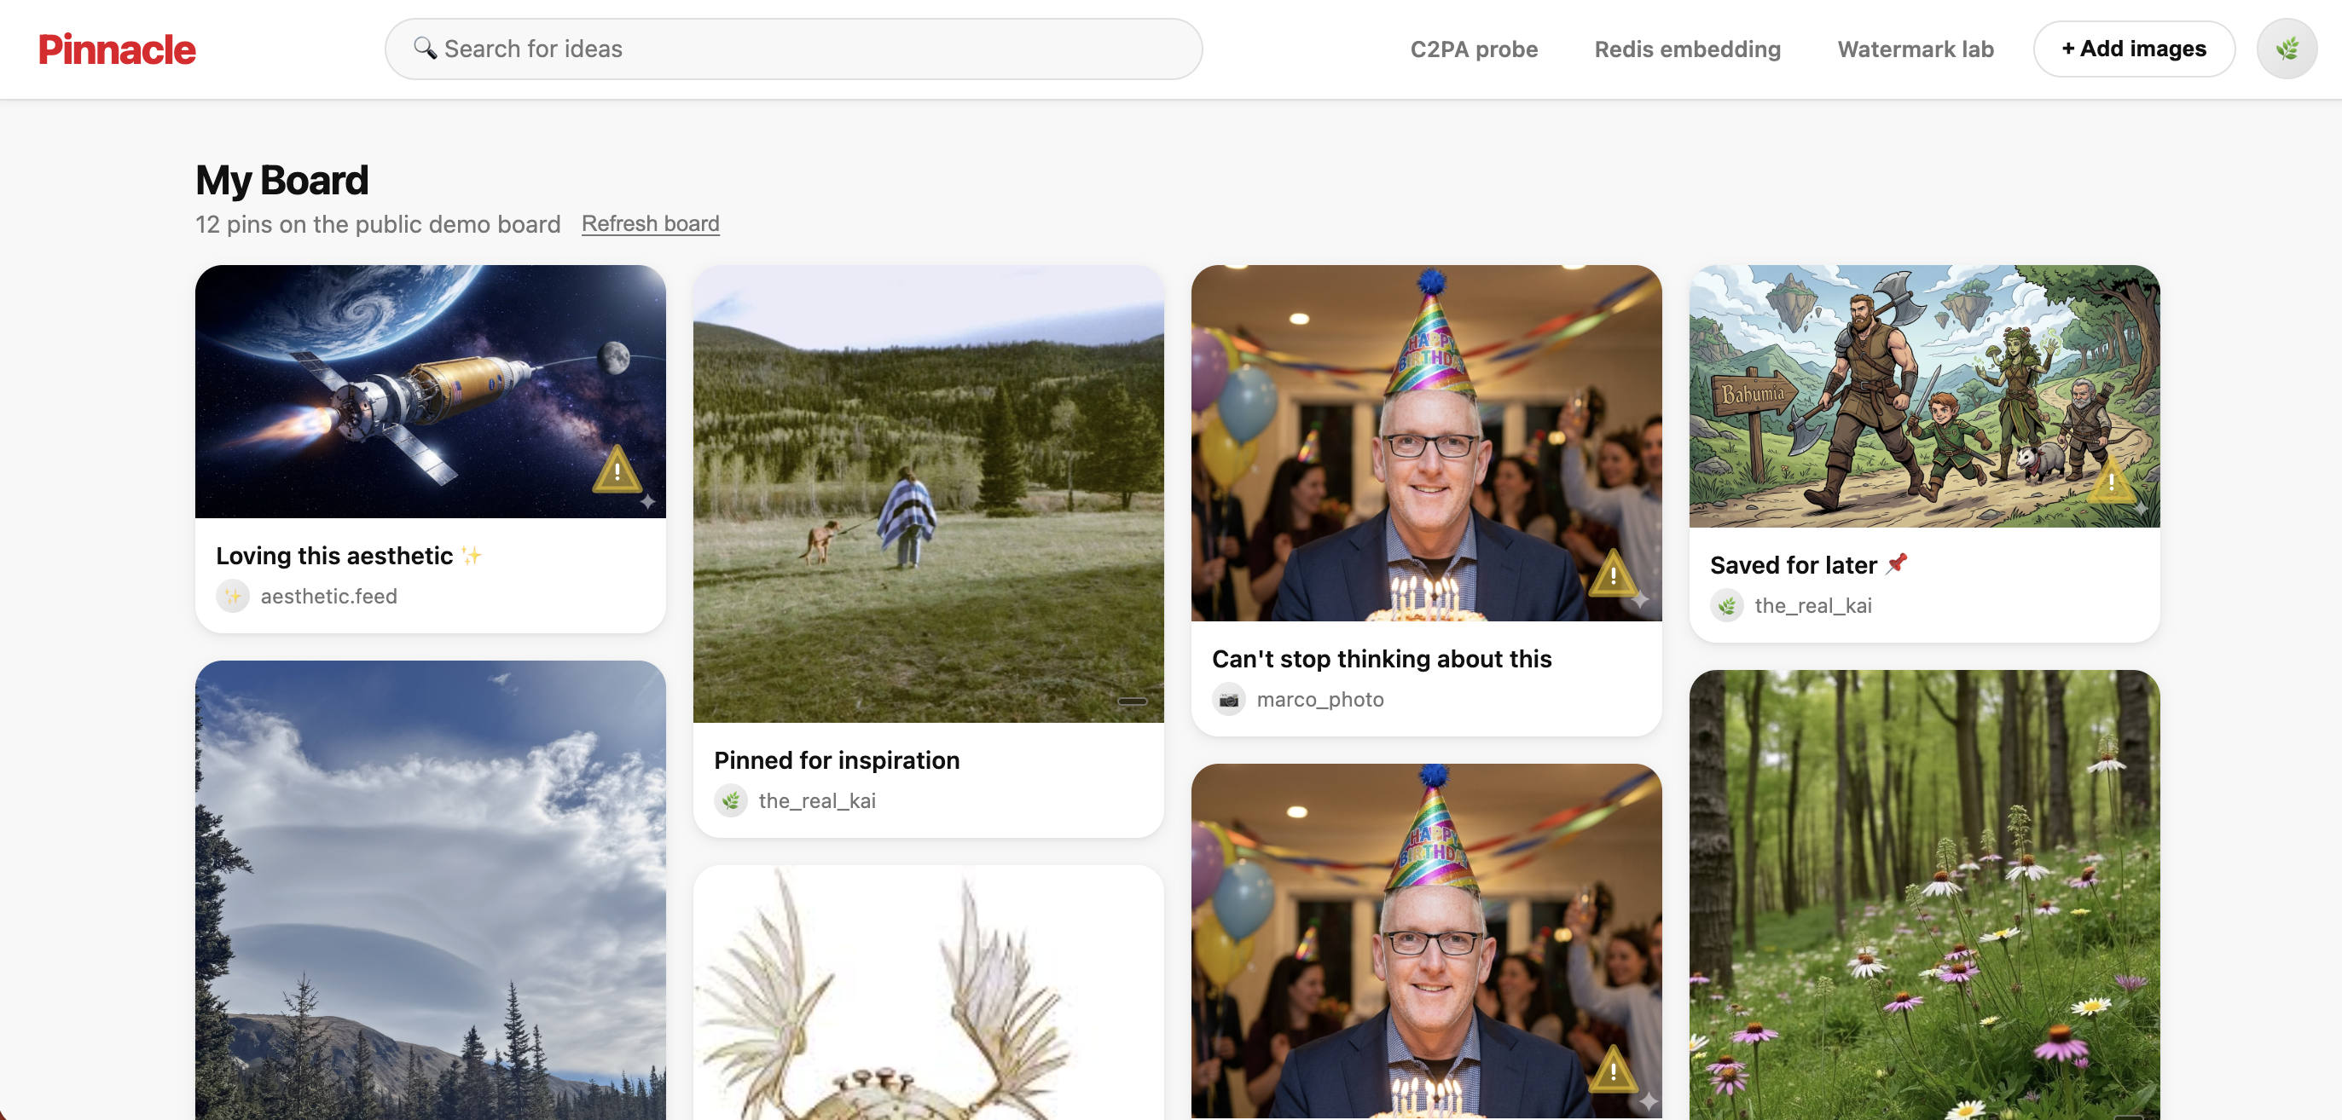Viewport: 2342px width, 1120px height.
Task: Click warning triangle on fantasy adventurers pin
Action: (2111, 482)
